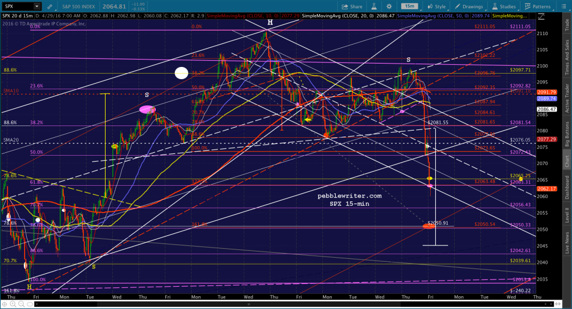
Task: Switch to Level II side tab
Action: [567, 215]
